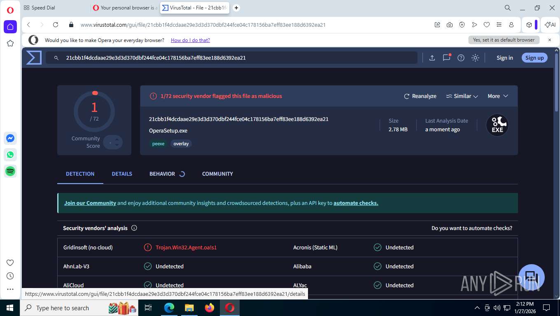Image resolution: width=560 pixels, height=316 pixels.
Task: Click the browser address bar URL
Action: pyautogui.click(x=203, y=25)
